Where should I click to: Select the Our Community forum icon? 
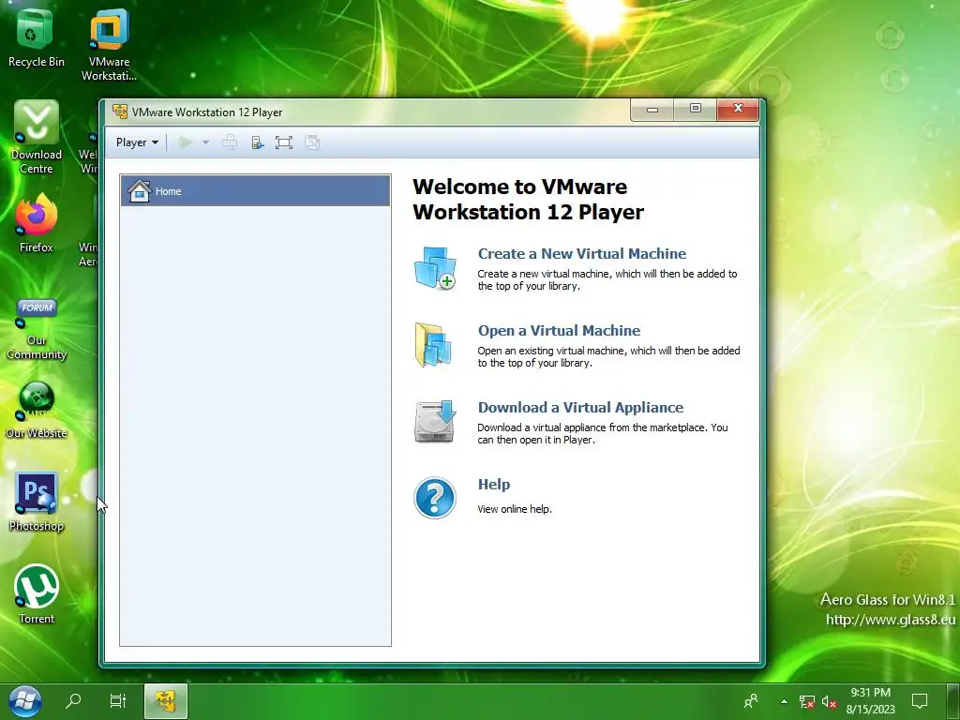(37, 329)
